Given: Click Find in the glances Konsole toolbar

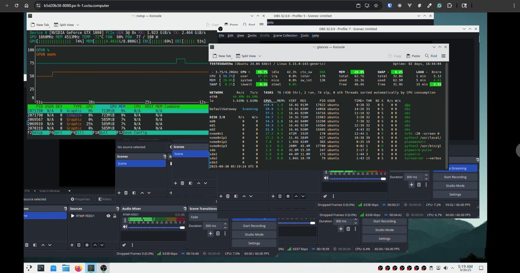Looking at the screenshot, I should click(430, 56).
